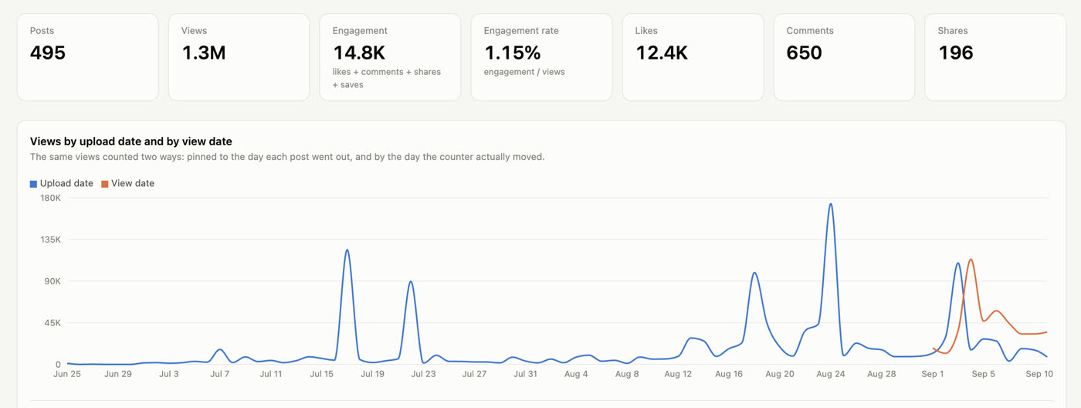Click the chart title Views by upload date

tap(131, 141)
